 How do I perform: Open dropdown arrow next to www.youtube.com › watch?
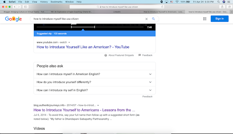pyautogui.click(x=69, y=42)
